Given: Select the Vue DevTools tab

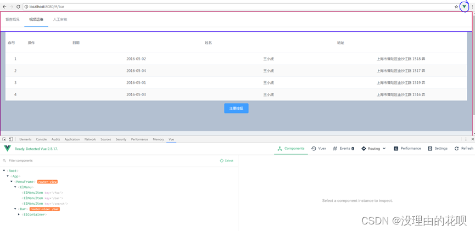Looking at the screenshot, I should pyautogui.click(x=171, y=139).
